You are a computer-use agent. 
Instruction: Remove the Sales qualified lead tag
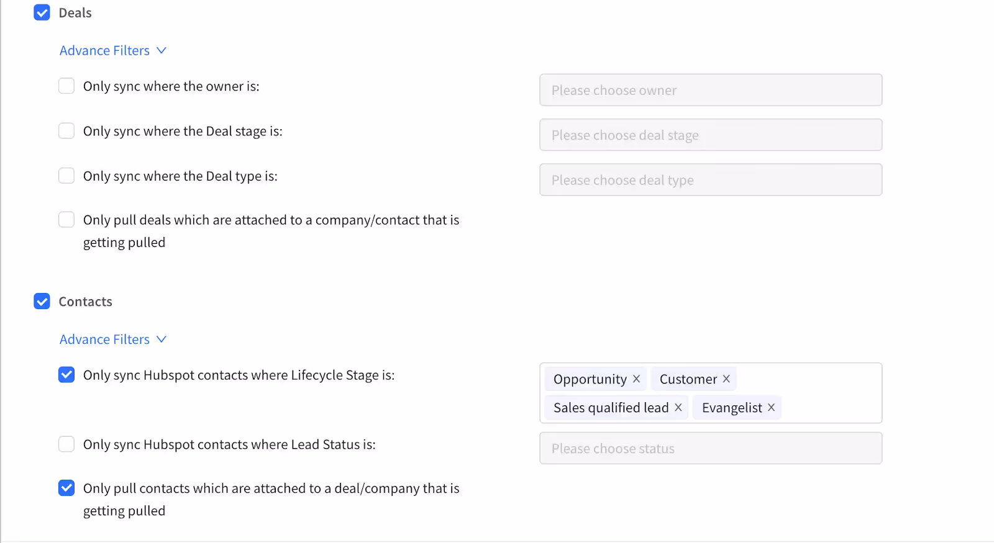click(678, 408)
